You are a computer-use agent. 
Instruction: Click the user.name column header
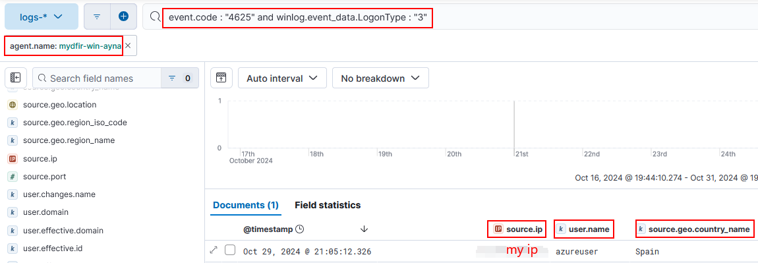tap(584, 229)
